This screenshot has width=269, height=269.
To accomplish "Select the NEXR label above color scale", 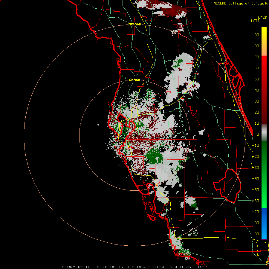I will point(262,18).
